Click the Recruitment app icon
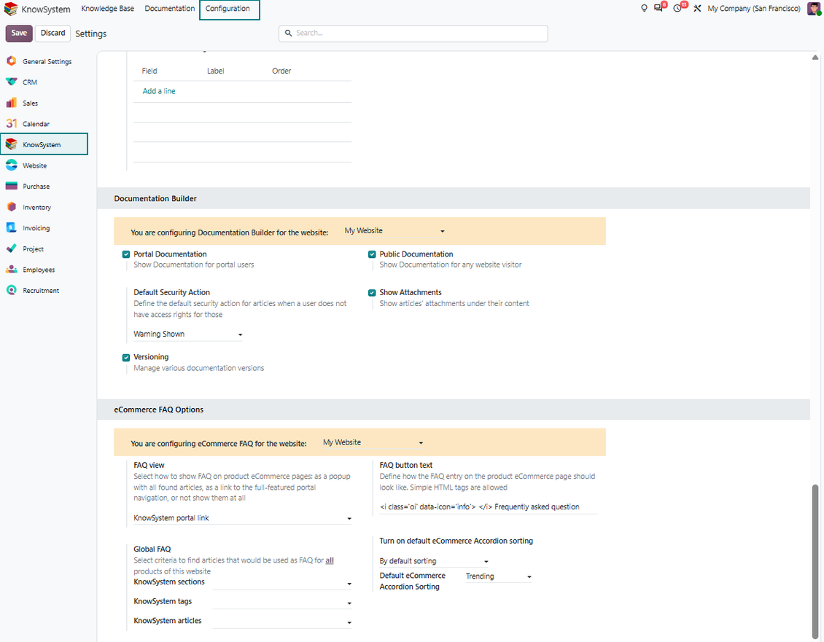 pyautogui.click(x=11, y=290)
